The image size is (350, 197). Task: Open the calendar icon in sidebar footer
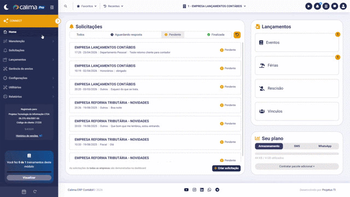pyautogui.click(x=24, y=192)
